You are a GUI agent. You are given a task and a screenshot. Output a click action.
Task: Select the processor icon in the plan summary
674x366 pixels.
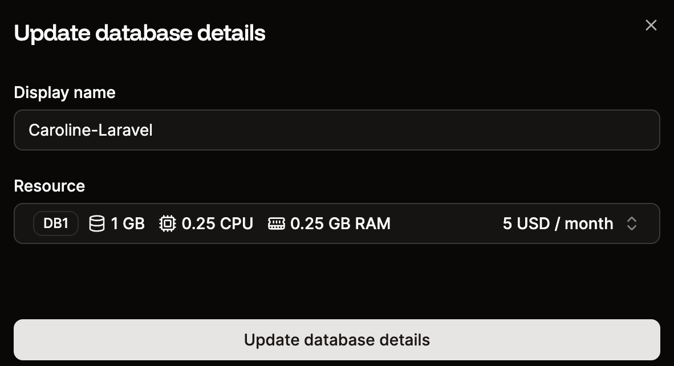coord(167,223)
